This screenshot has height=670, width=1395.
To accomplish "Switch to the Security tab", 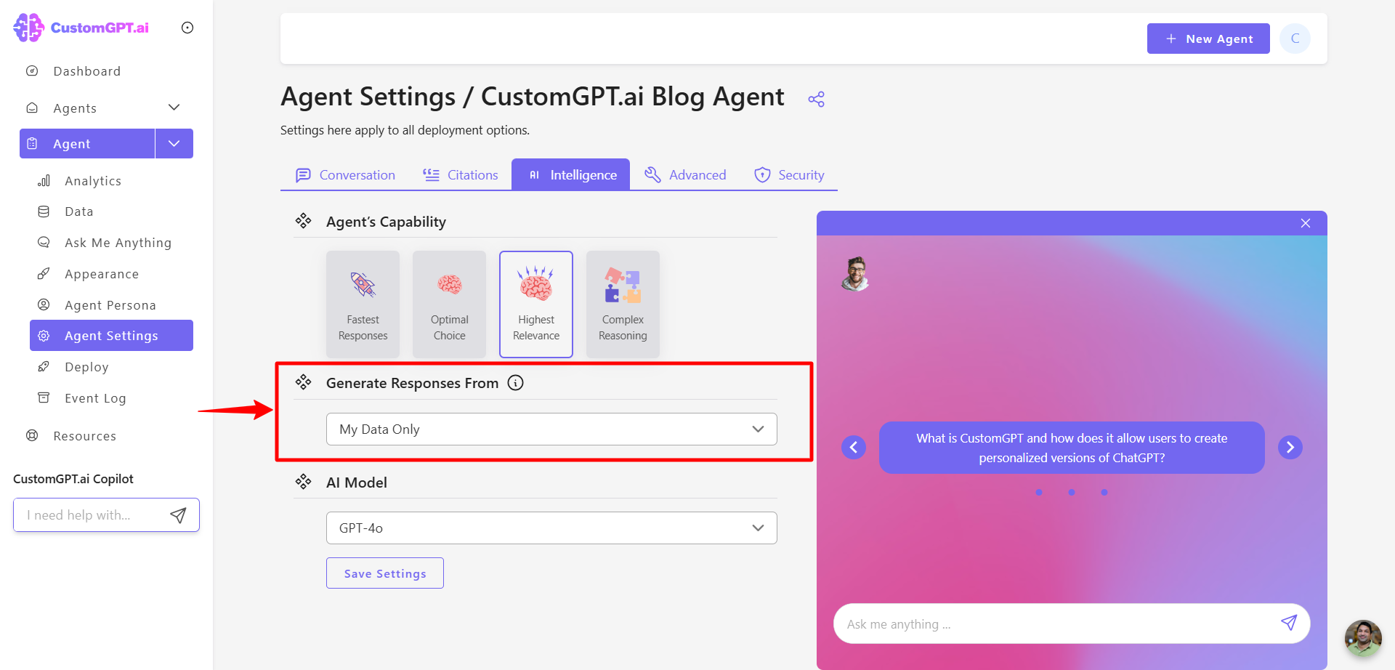I will tap(789, 175).
